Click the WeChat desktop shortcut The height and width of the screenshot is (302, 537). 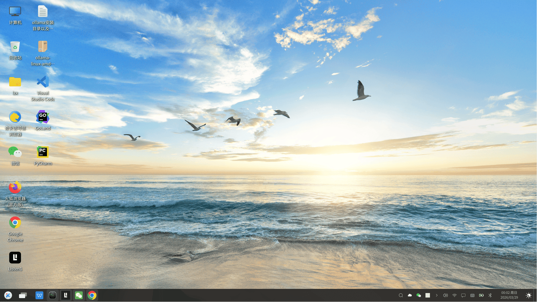coord(15,153)
